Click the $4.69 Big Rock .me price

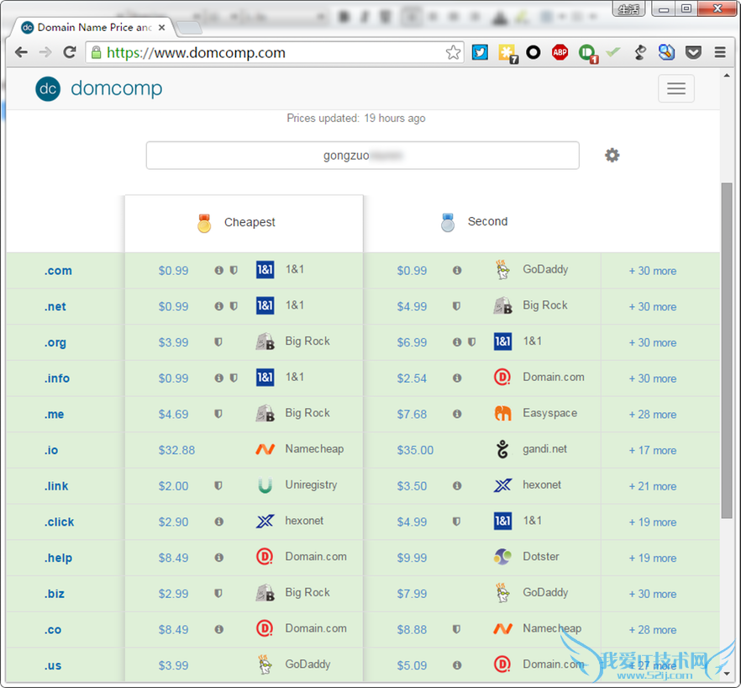[173, 415]
